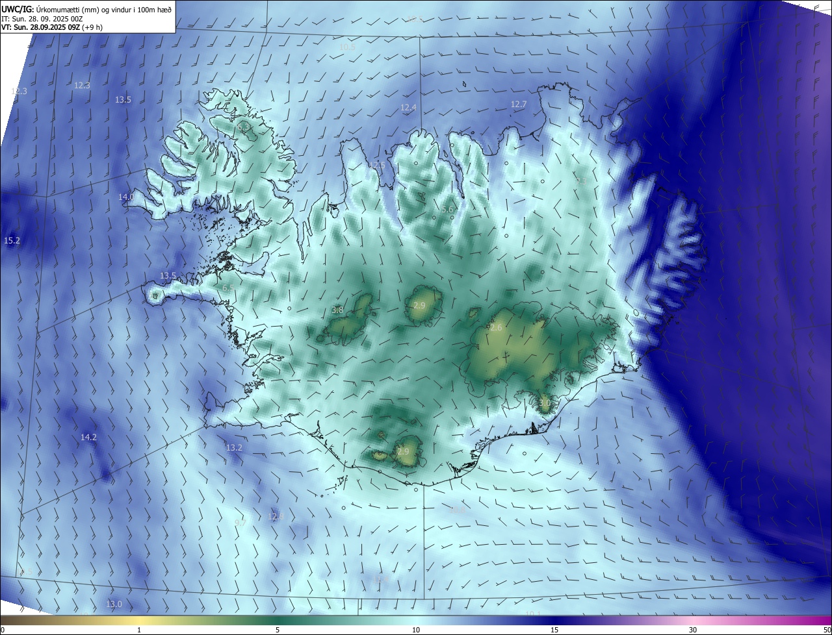Click the valid time line 'VT: Sun. 28.09.2025 09Z (+9 h)'
The image size is (832, 635).
tap(52, 27)
